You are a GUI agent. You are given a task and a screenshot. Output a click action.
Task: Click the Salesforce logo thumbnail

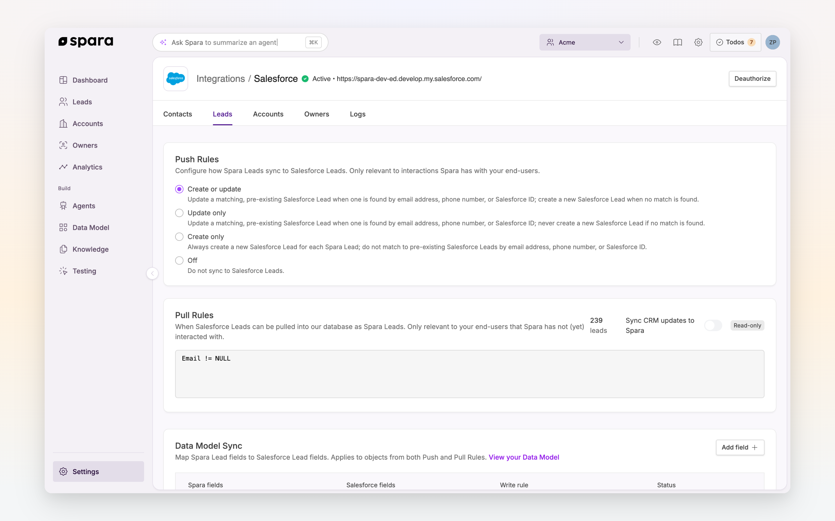click(176, 78)
